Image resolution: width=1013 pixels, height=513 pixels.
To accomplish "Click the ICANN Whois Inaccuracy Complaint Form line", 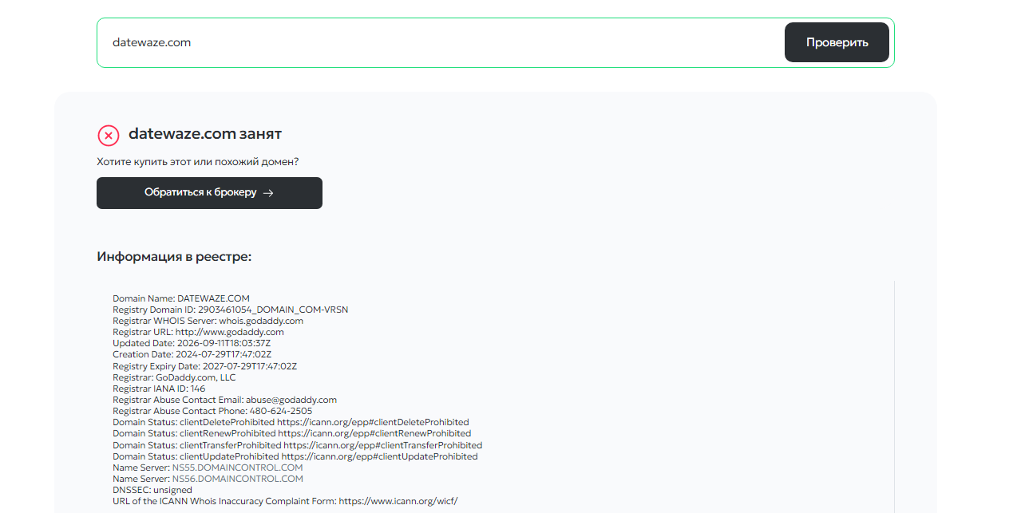I will [285, 501].
